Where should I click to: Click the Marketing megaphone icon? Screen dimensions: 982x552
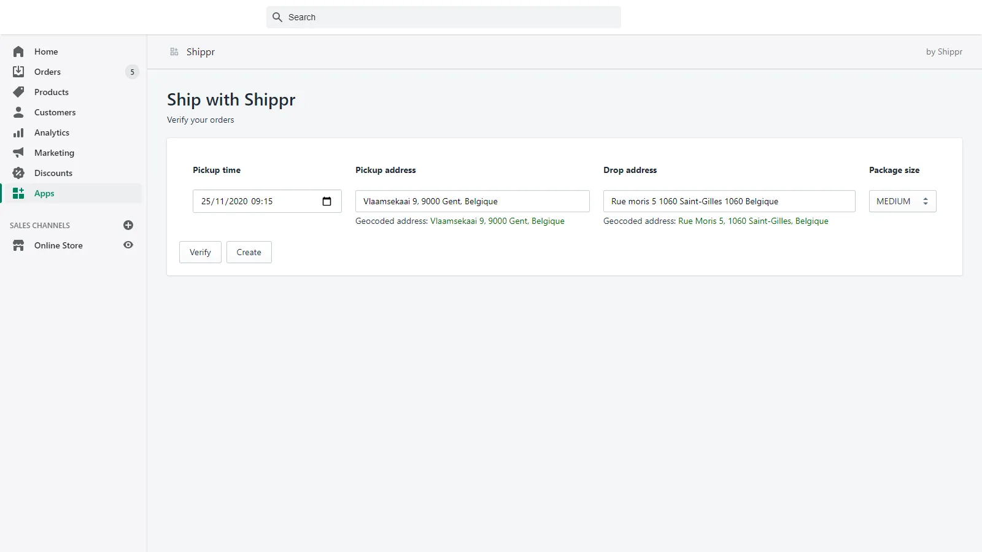tap(18, 153)
